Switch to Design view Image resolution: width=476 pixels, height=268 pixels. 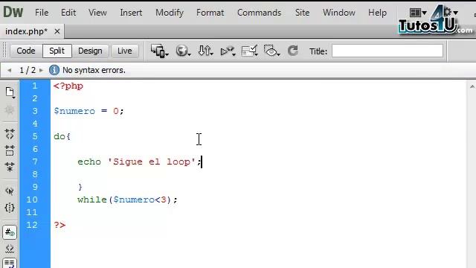[x=90, y=51]
